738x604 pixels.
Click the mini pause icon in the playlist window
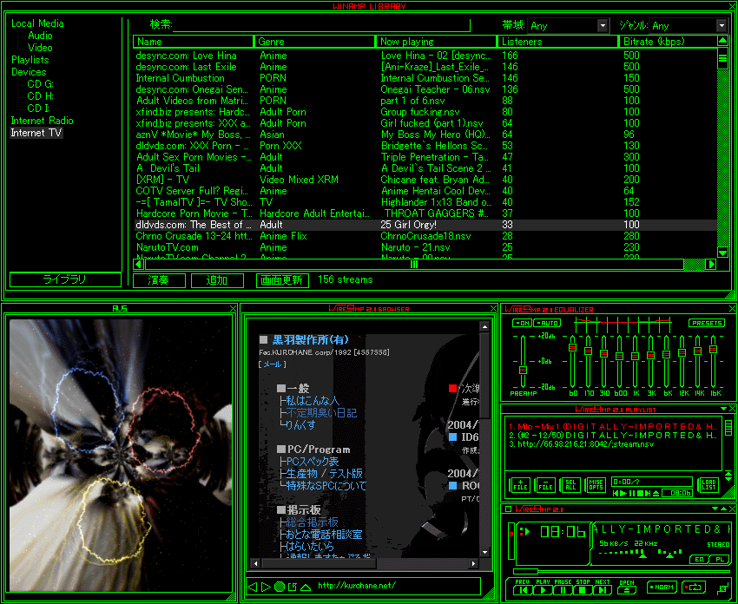click(x=632, y=494)
